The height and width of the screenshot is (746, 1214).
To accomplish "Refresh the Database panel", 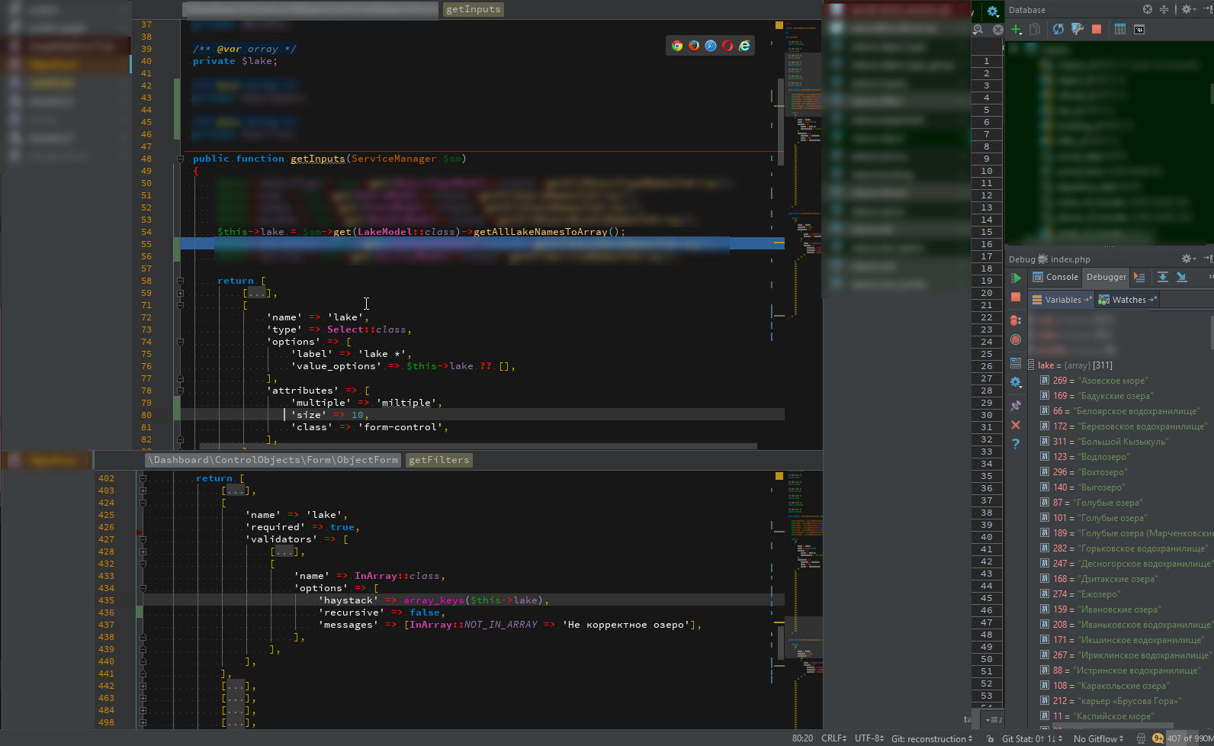I will pos(1058,29).
